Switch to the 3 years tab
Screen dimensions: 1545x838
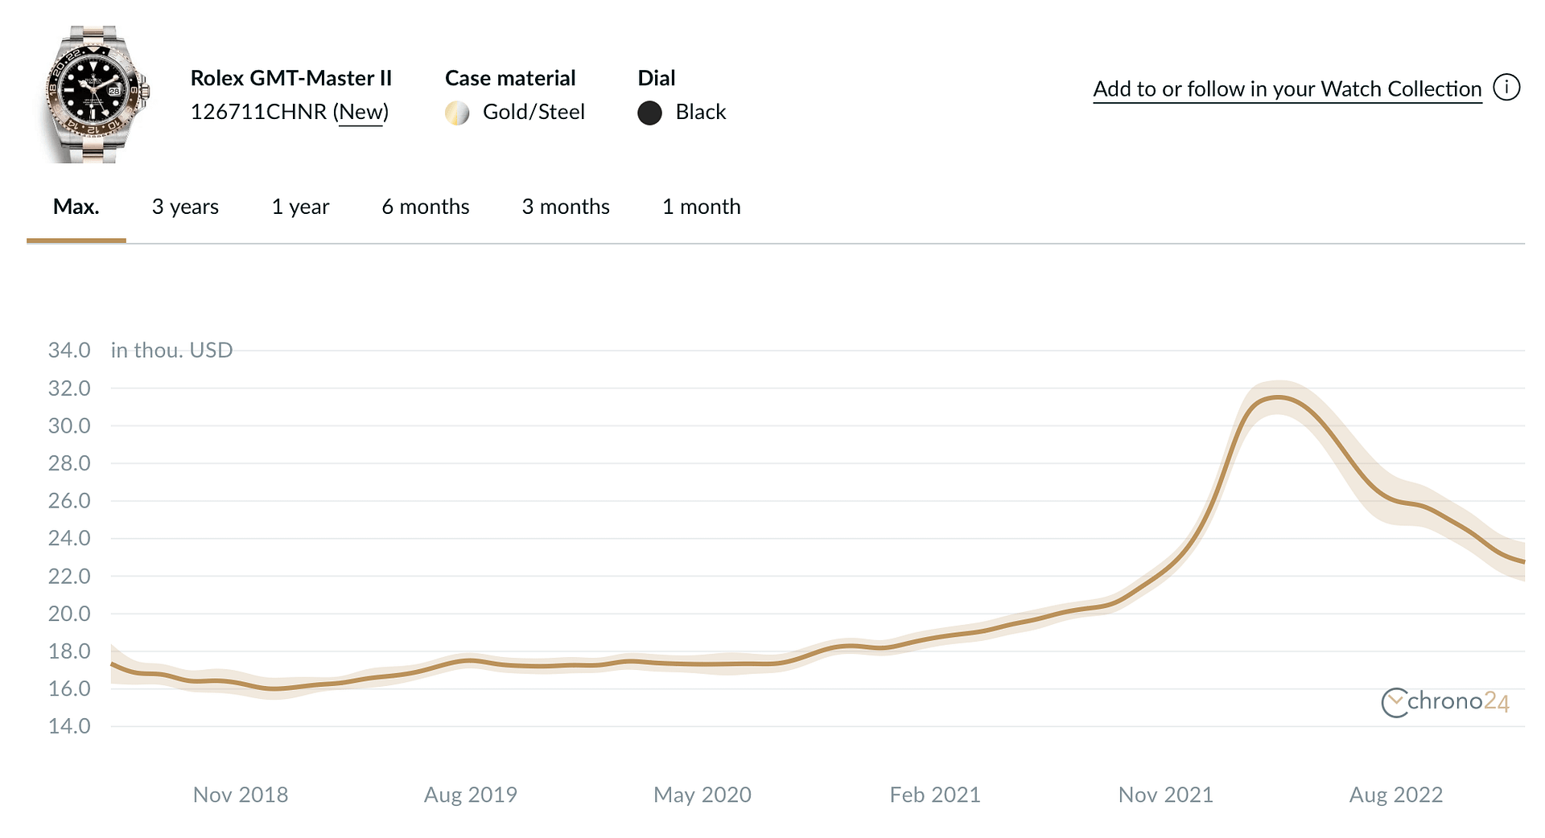[185, 207]
